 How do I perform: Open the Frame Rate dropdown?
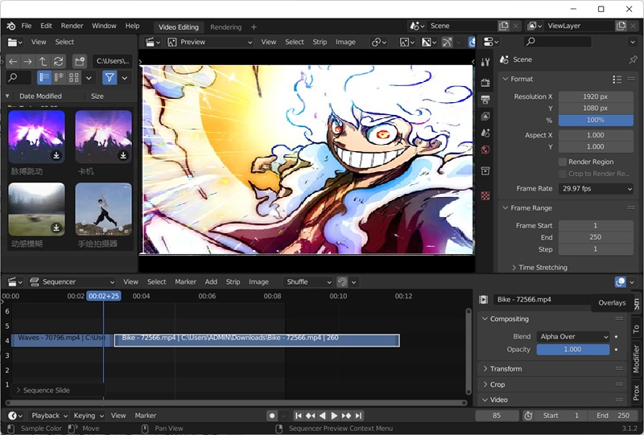coord(596,188)
